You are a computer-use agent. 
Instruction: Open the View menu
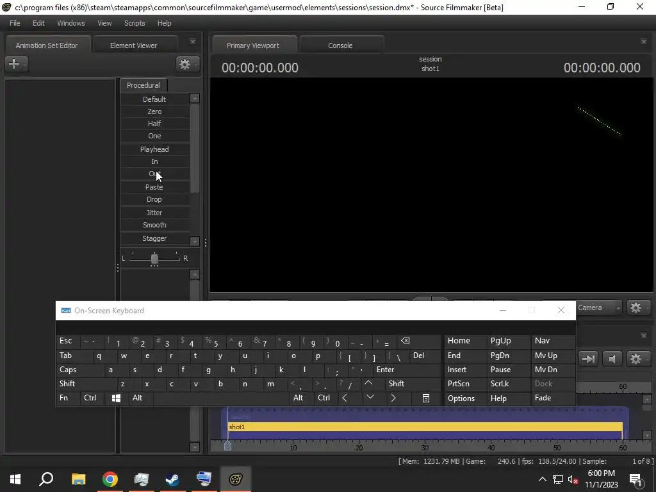[x=104, y=23]
